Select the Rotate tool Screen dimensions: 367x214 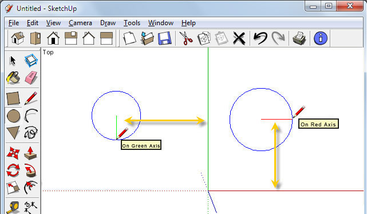click(13, 171)
